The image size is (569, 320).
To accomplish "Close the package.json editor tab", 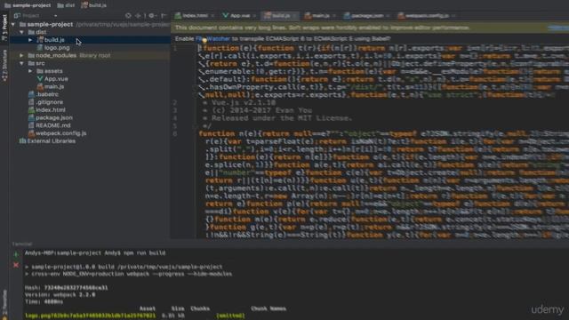I will [x=388, y=16].
